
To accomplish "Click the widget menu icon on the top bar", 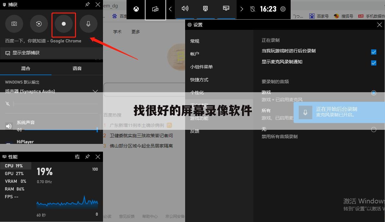I will [155, 9].
